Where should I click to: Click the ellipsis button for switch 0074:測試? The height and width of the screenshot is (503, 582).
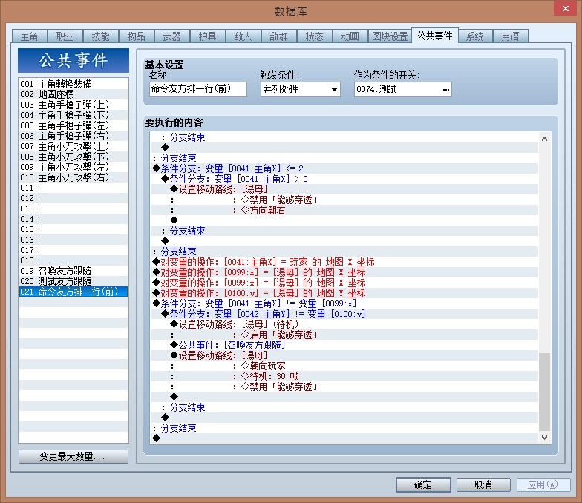click(x=445, y=89)
